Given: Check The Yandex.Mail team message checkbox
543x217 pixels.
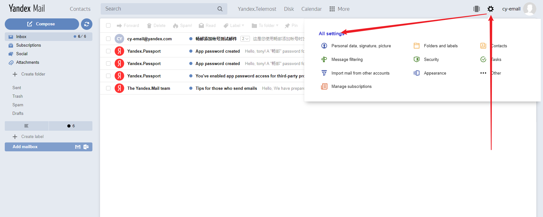Looking at the screenshot, I should (108, 88).
